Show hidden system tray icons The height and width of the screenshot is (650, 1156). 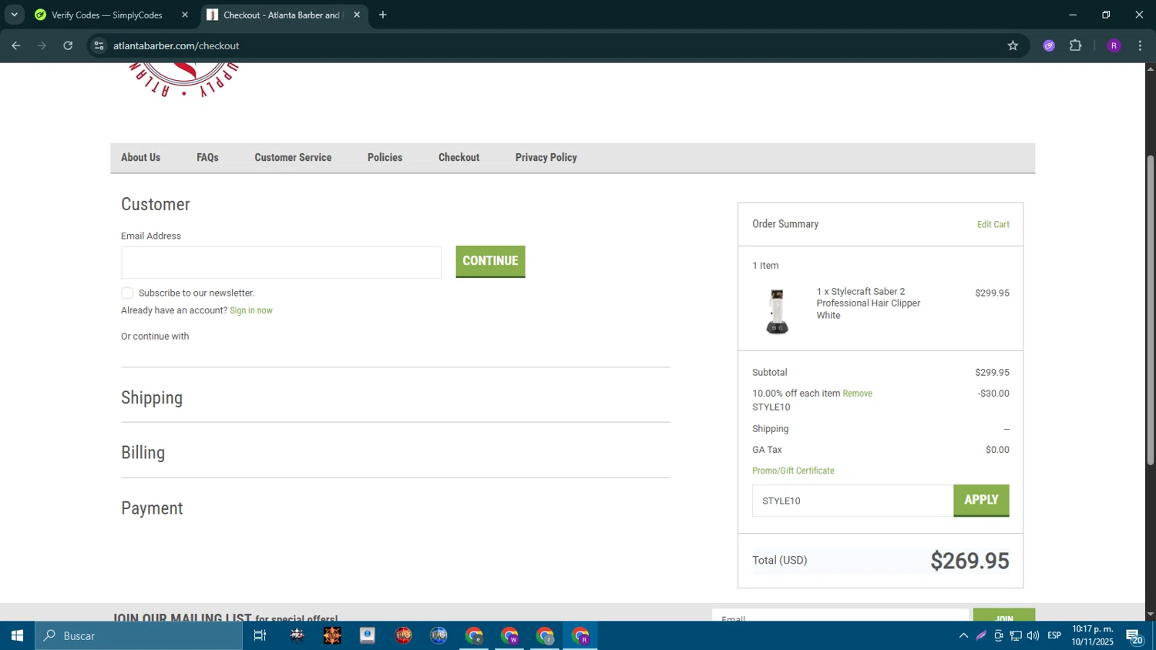coord(963,635)
